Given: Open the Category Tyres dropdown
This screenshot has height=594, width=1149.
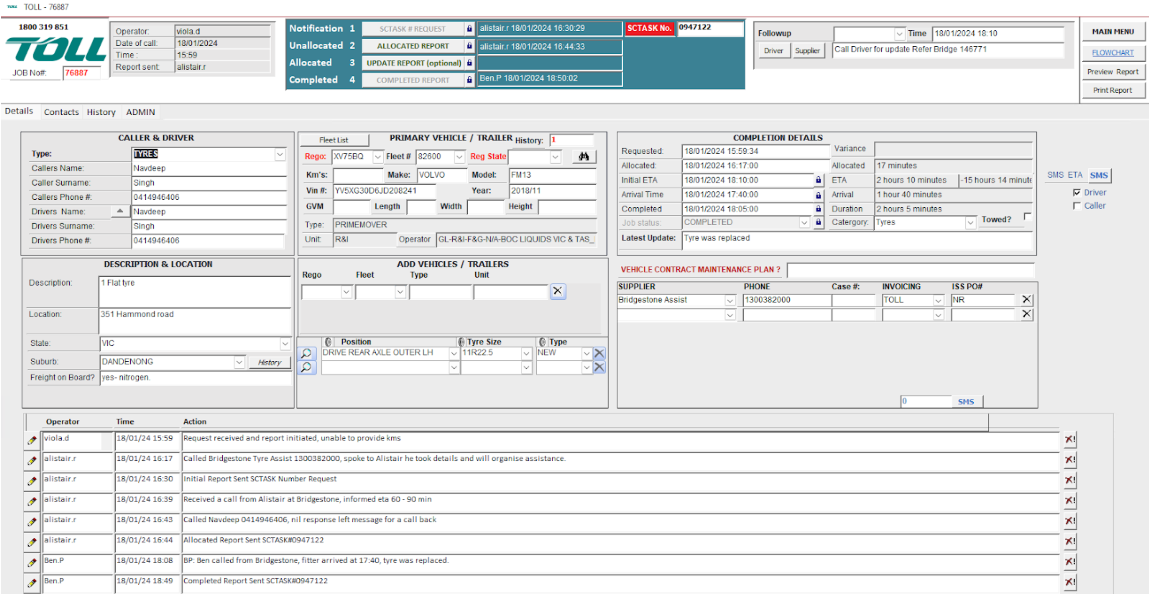Looking at the screenshot, I should [x=970, y=222].
